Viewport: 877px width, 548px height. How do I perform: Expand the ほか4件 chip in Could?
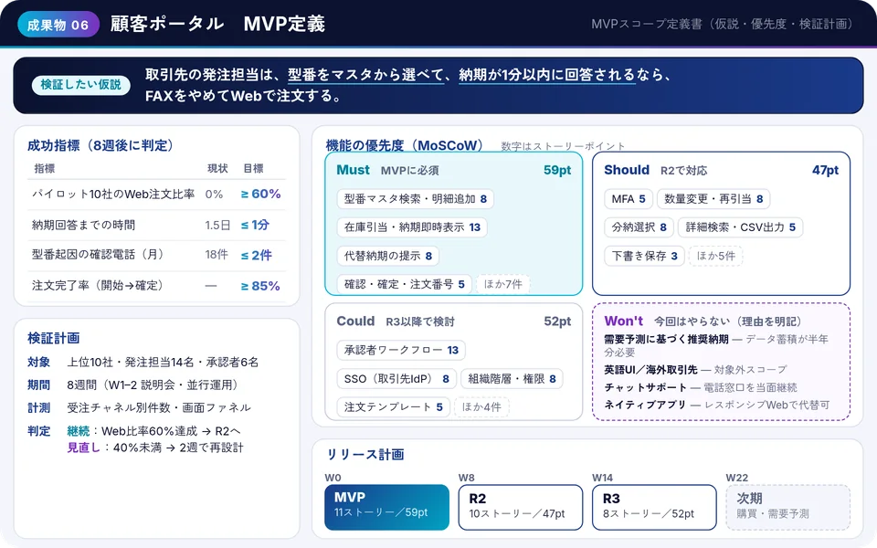[481, 407]
